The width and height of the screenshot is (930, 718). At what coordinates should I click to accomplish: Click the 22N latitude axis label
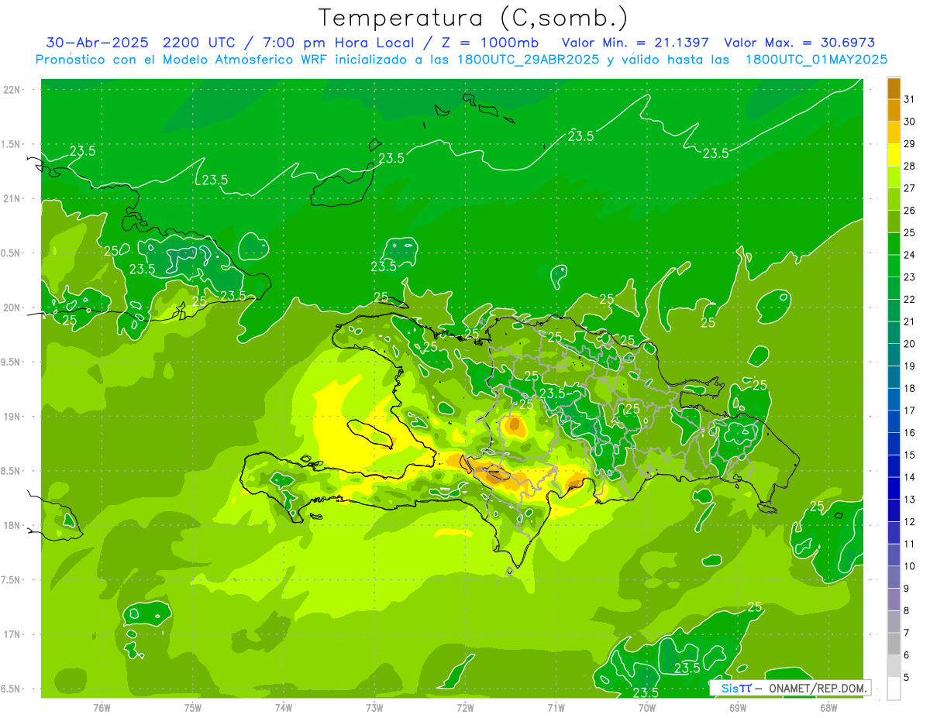coord(11,90)
